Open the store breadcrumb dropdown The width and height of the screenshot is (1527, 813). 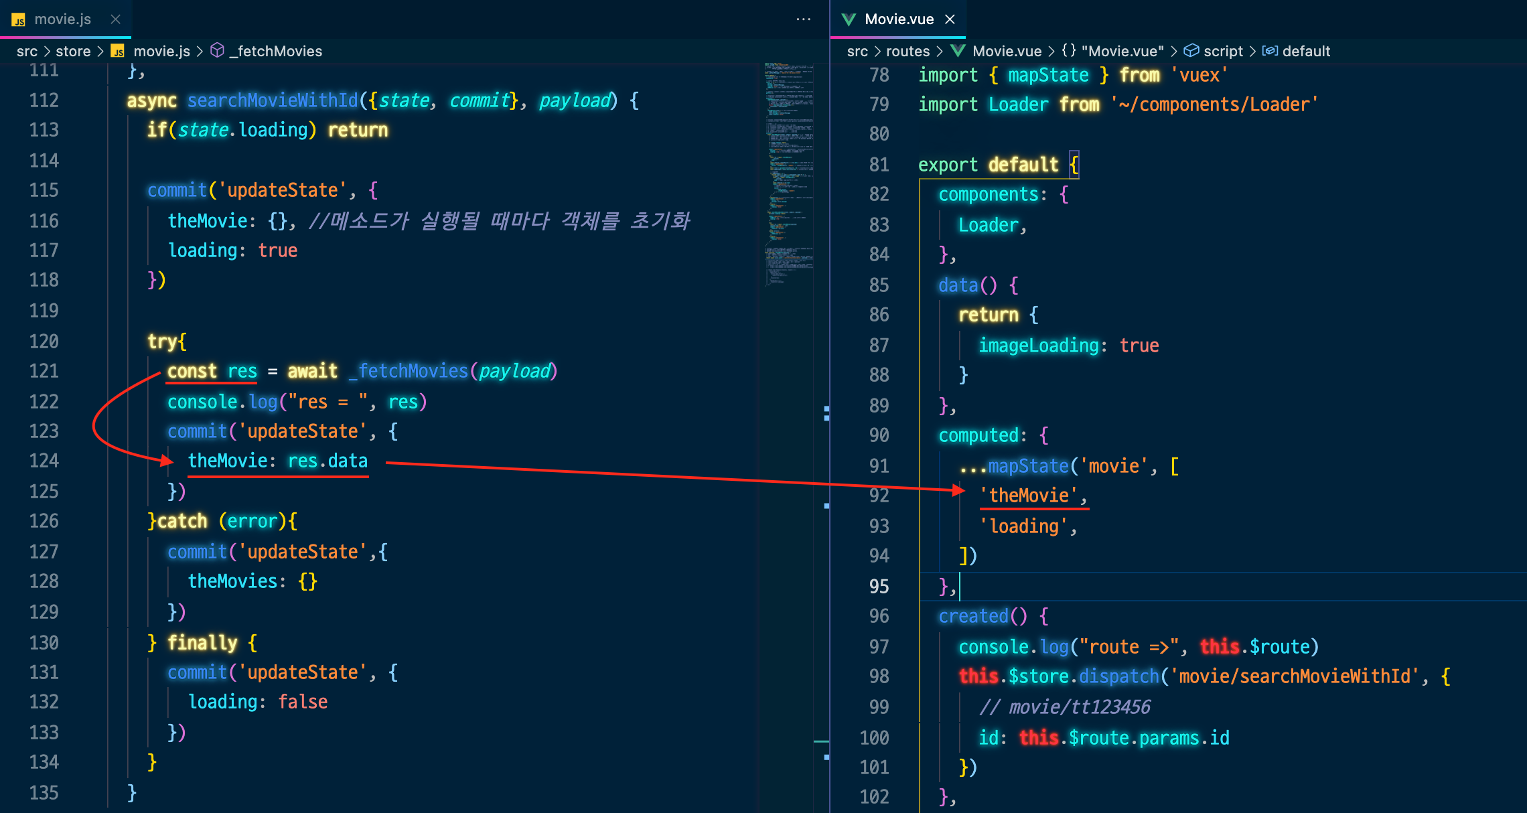point(73,51)
